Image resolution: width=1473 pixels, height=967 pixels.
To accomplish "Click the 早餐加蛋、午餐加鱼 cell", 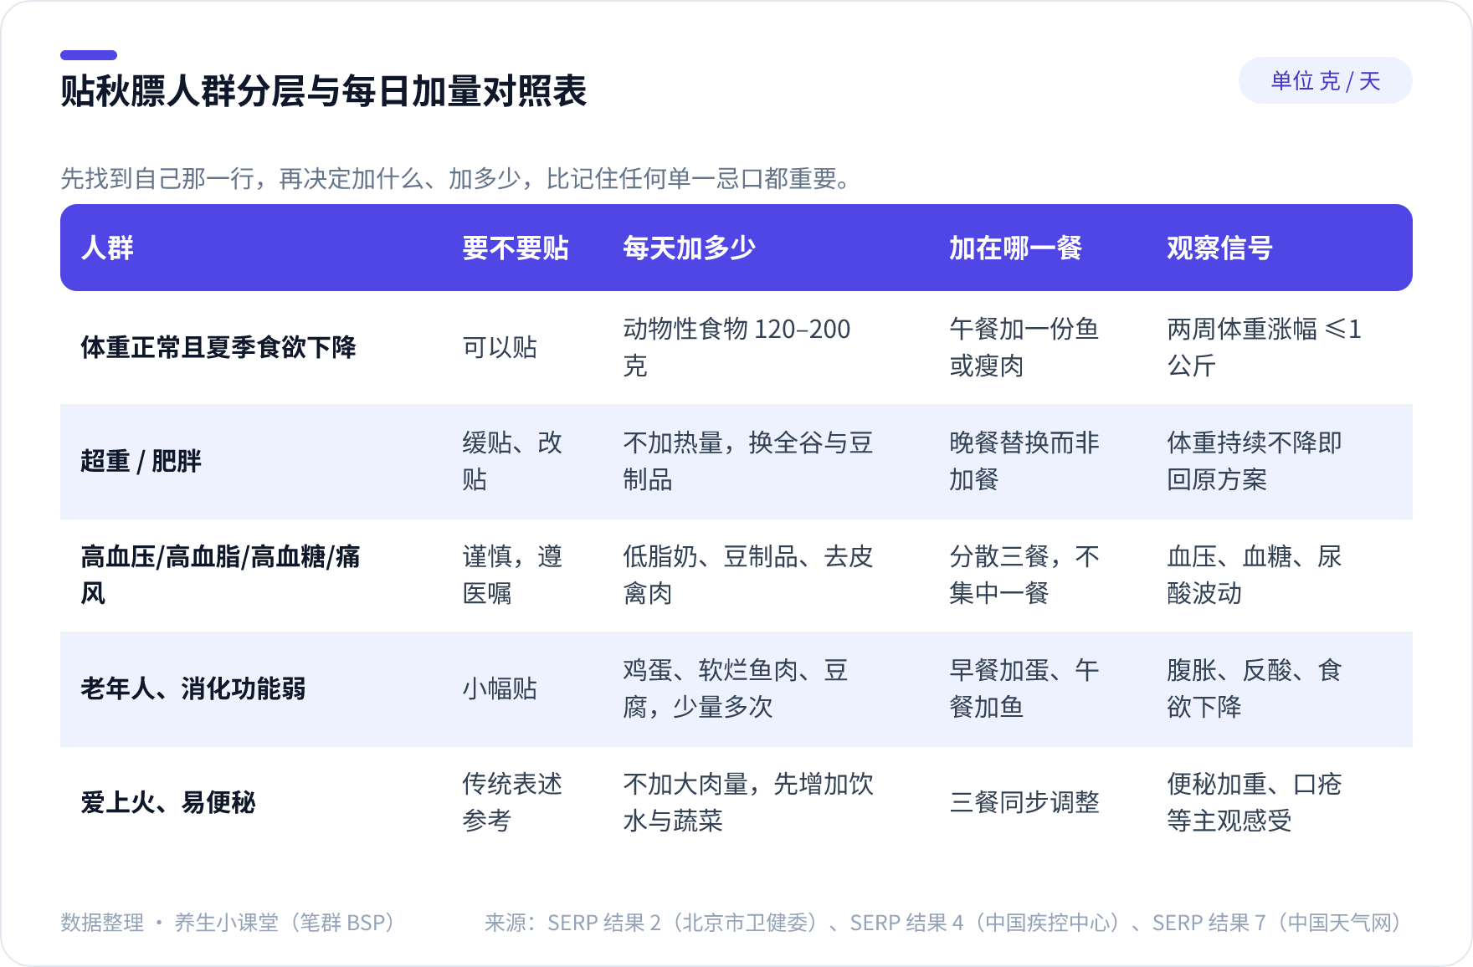I will point(1024,688).
